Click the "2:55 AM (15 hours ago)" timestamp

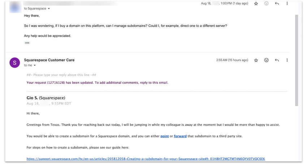[232, 60]
